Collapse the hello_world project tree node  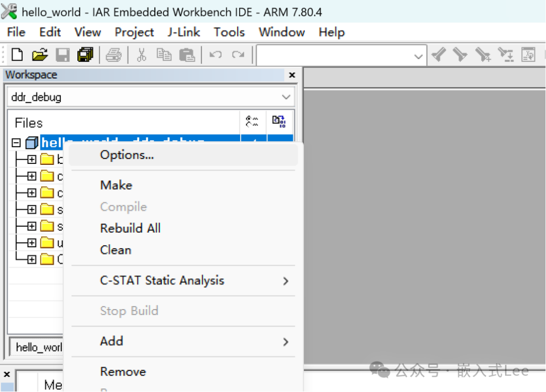click(x=16, y=142)
